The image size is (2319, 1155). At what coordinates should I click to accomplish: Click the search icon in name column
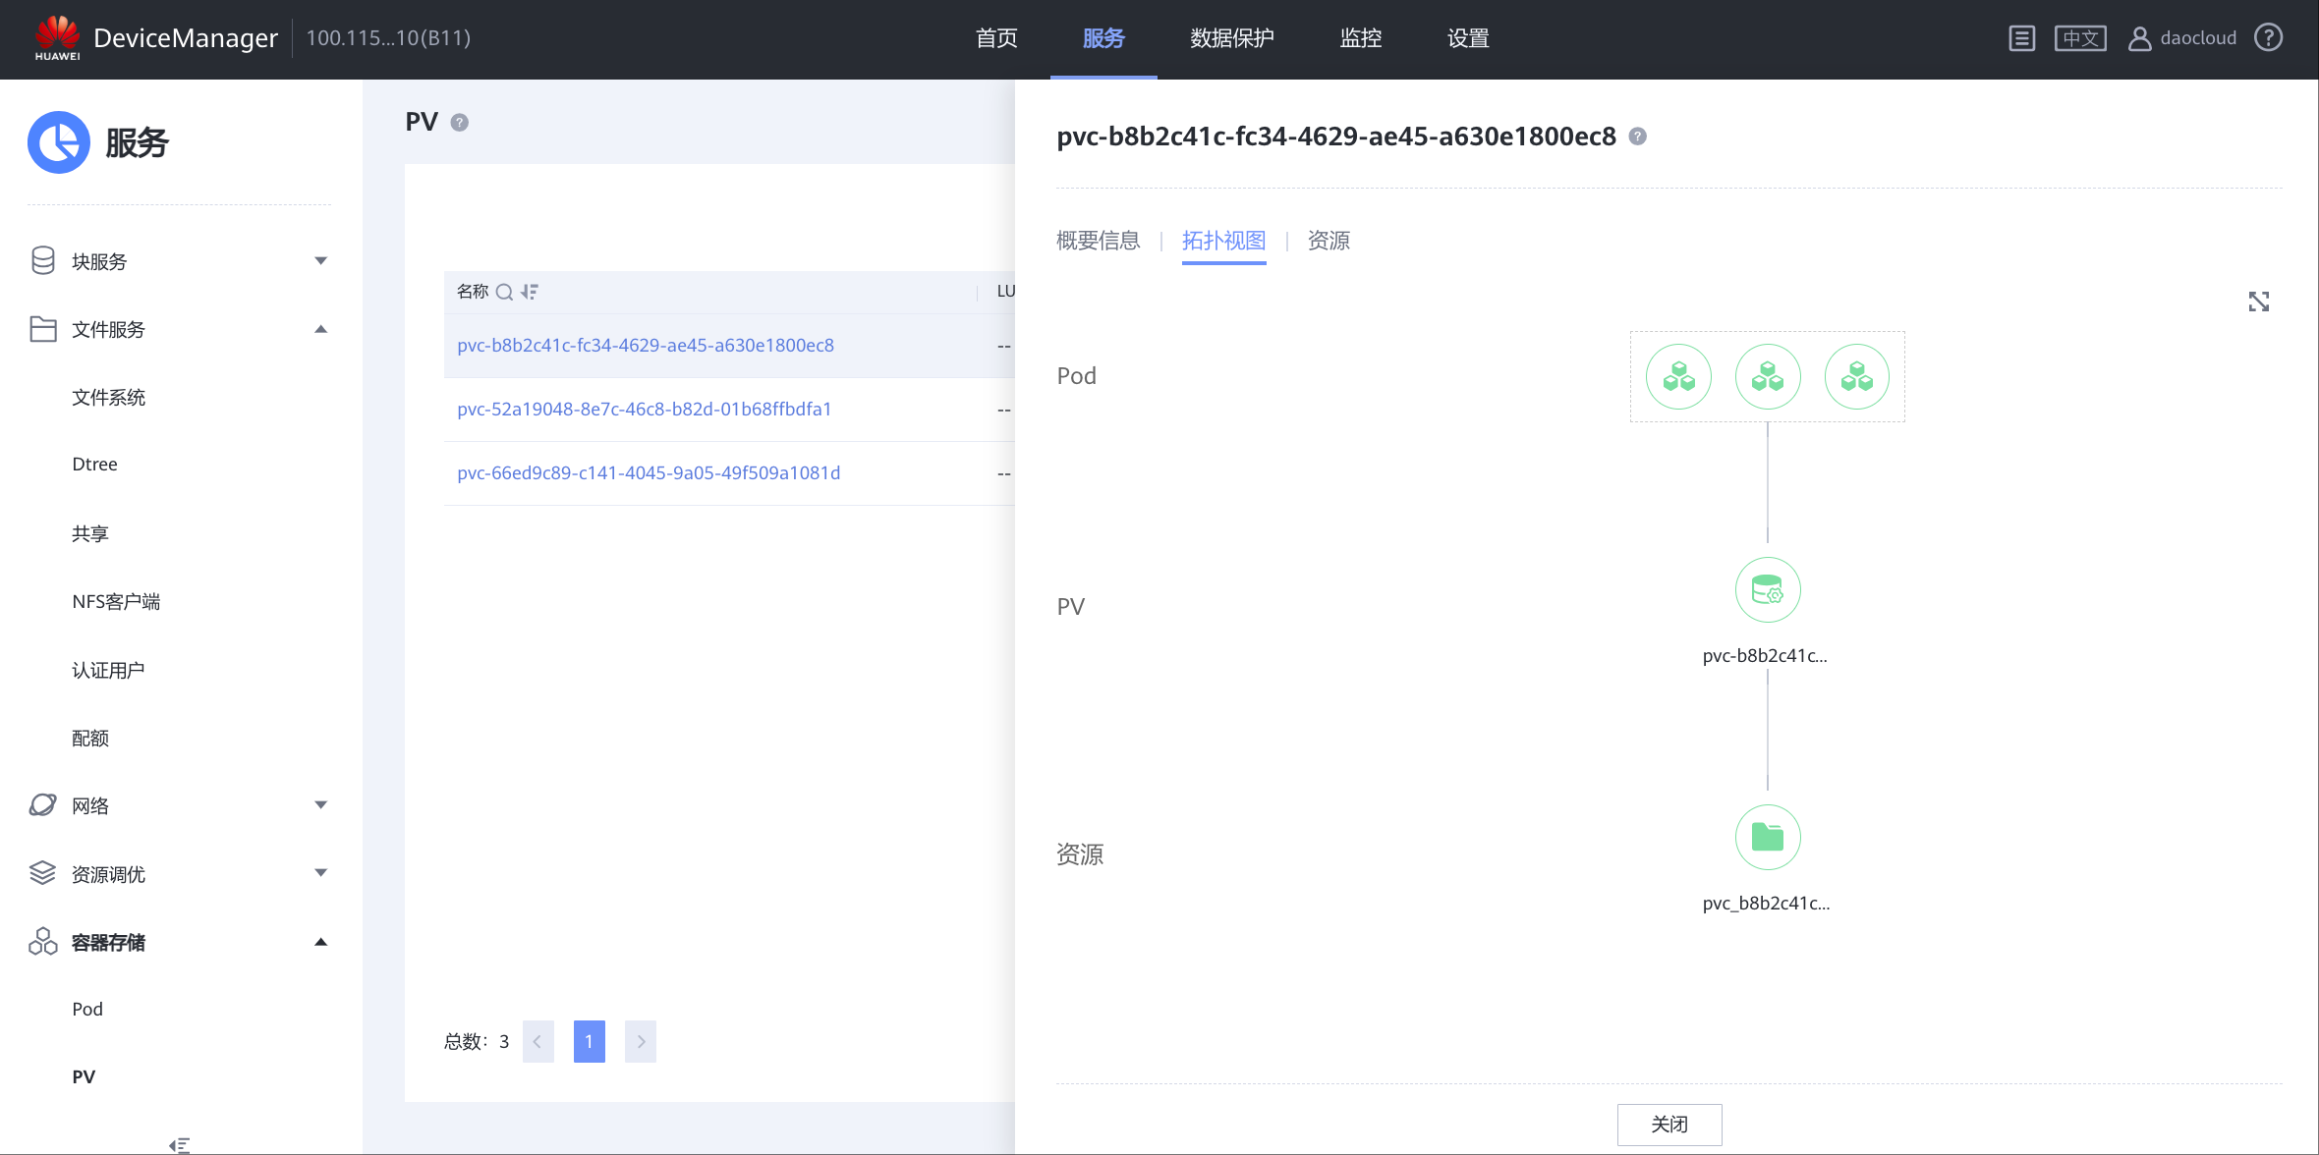pos(504,292)
